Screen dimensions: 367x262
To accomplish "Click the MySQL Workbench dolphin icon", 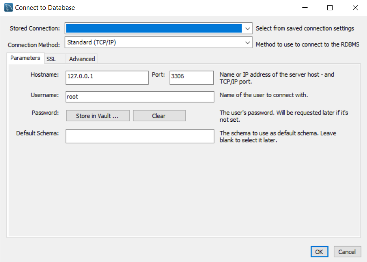I will click(8, 7).
